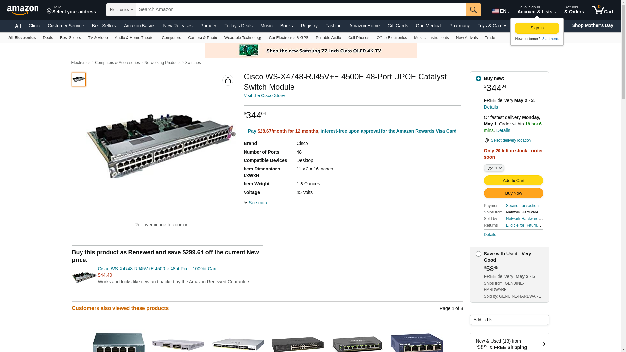The height and width of the screenshot is (352, 626).
Task: Click the Amazon logo
Action: click(x=23, y=10)
